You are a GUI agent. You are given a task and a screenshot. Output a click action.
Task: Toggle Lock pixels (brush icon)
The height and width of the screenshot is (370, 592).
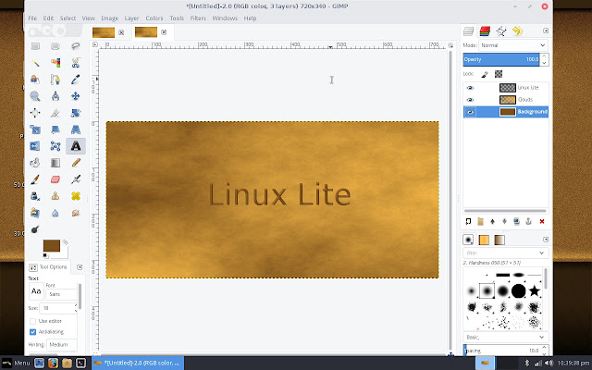point(485,74)
